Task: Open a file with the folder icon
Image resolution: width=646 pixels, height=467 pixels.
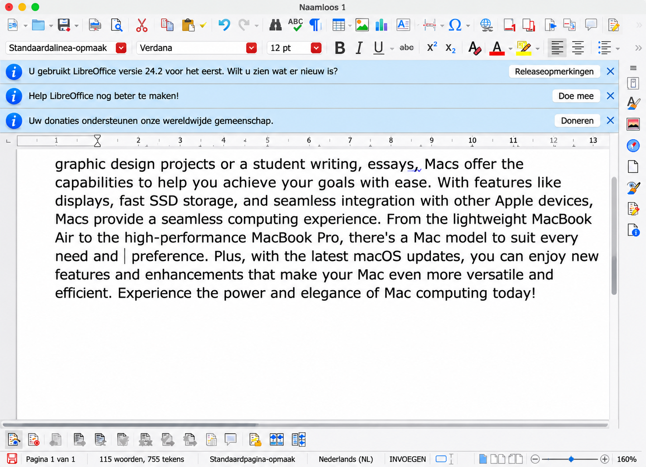Action: point(38,25)
